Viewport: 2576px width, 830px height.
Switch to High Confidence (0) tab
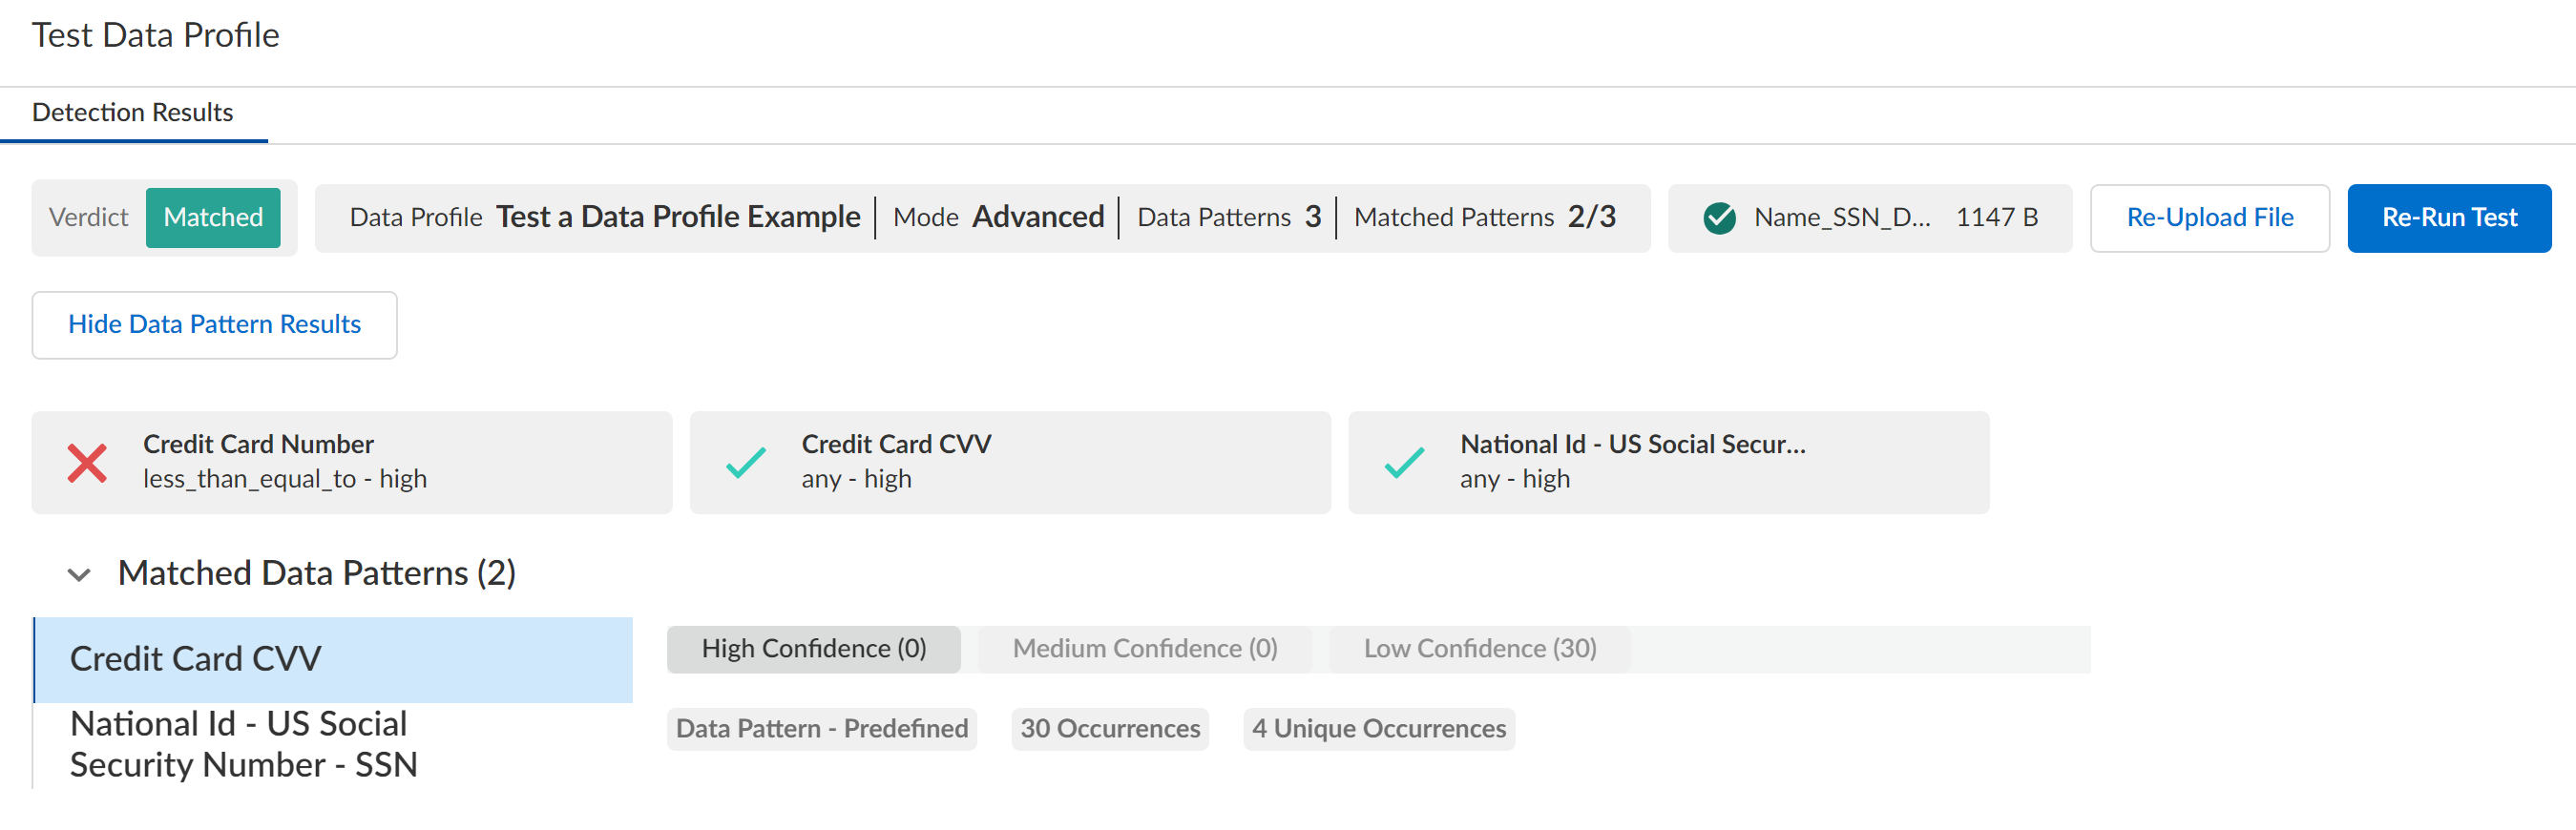(813, 649)
